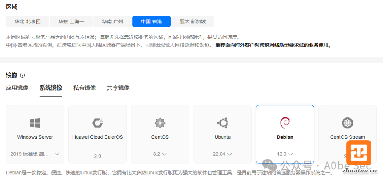Click the CentOS Stream logo icon
Screen dimensions: 383x181
point(347,123)
